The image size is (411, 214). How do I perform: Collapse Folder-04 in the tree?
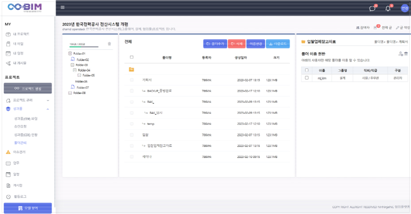pos(75,70)
